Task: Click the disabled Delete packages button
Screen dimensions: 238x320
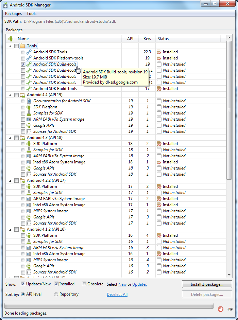Action: point(207,294)
